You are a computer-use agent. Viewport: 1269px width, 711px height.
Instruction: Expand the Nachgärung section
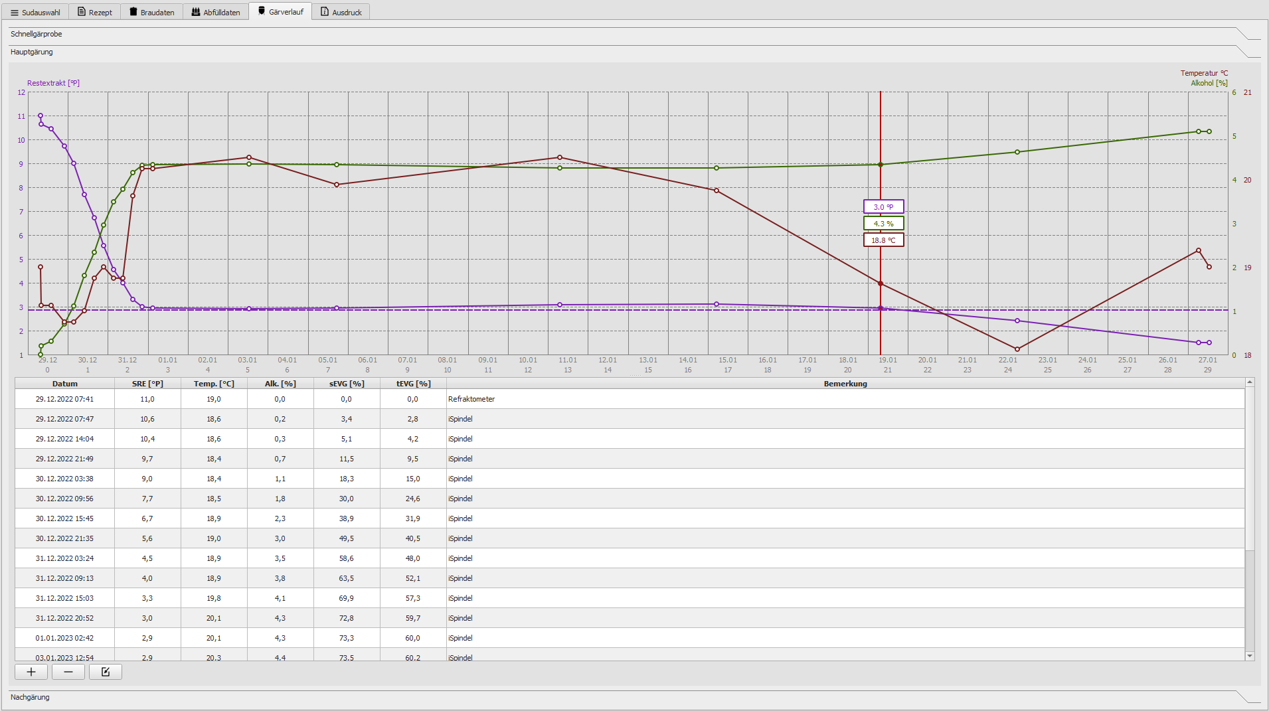tap(30, 697)
